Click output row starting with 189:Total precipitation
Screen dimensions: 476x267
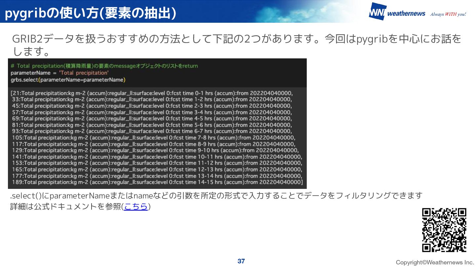157,182
